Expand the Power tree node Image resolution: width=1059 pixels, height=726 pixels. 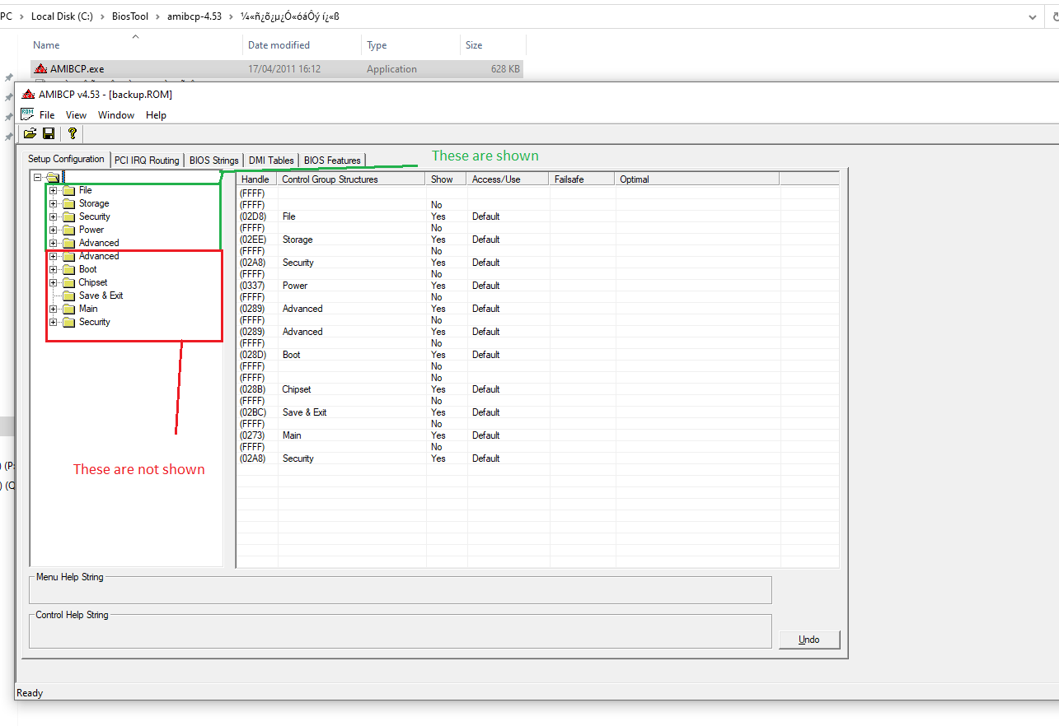pos(54,230)
